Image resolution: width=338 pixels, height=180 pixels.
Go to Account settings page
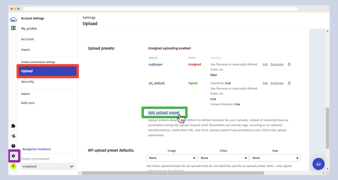(x=27, y=39)
